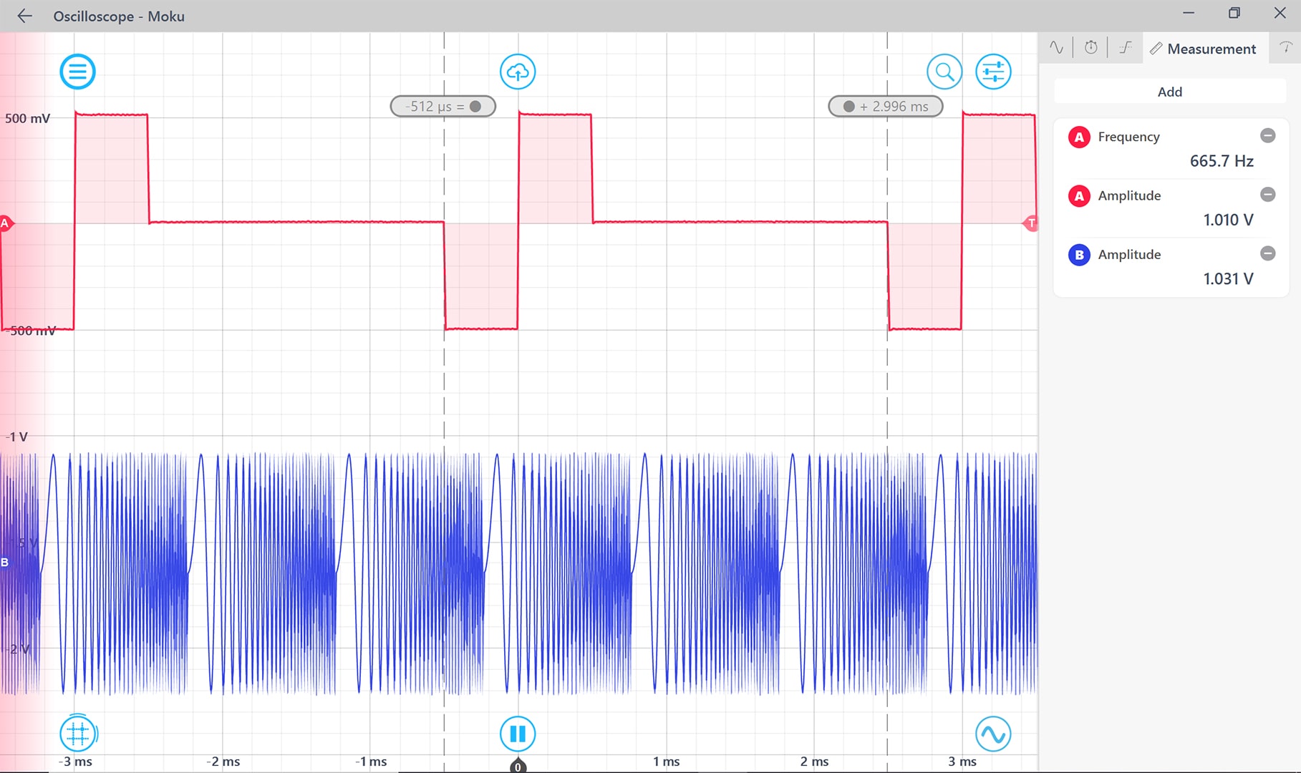Open the gauge meter panel icon

1285,47
